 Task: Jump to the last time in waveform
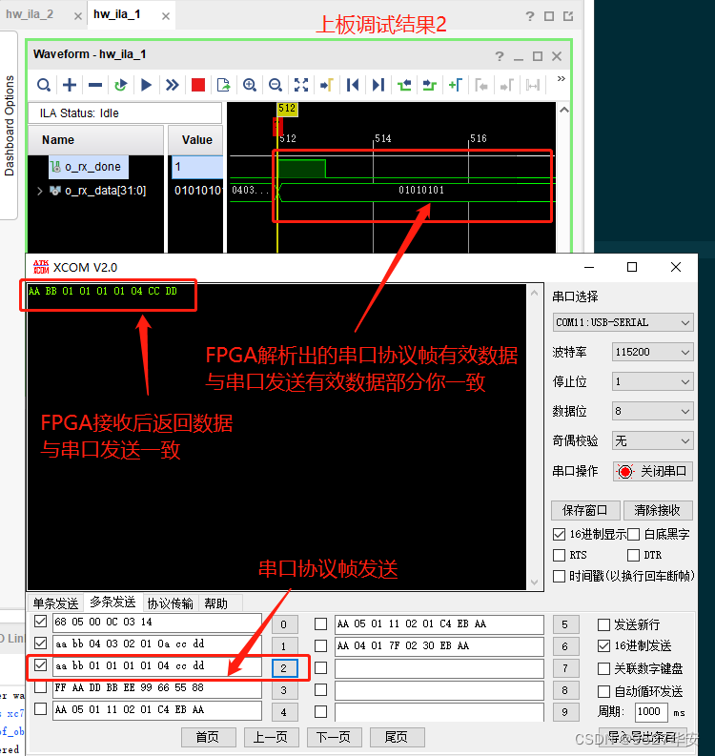pyautogui.click(x=378, y=86)
